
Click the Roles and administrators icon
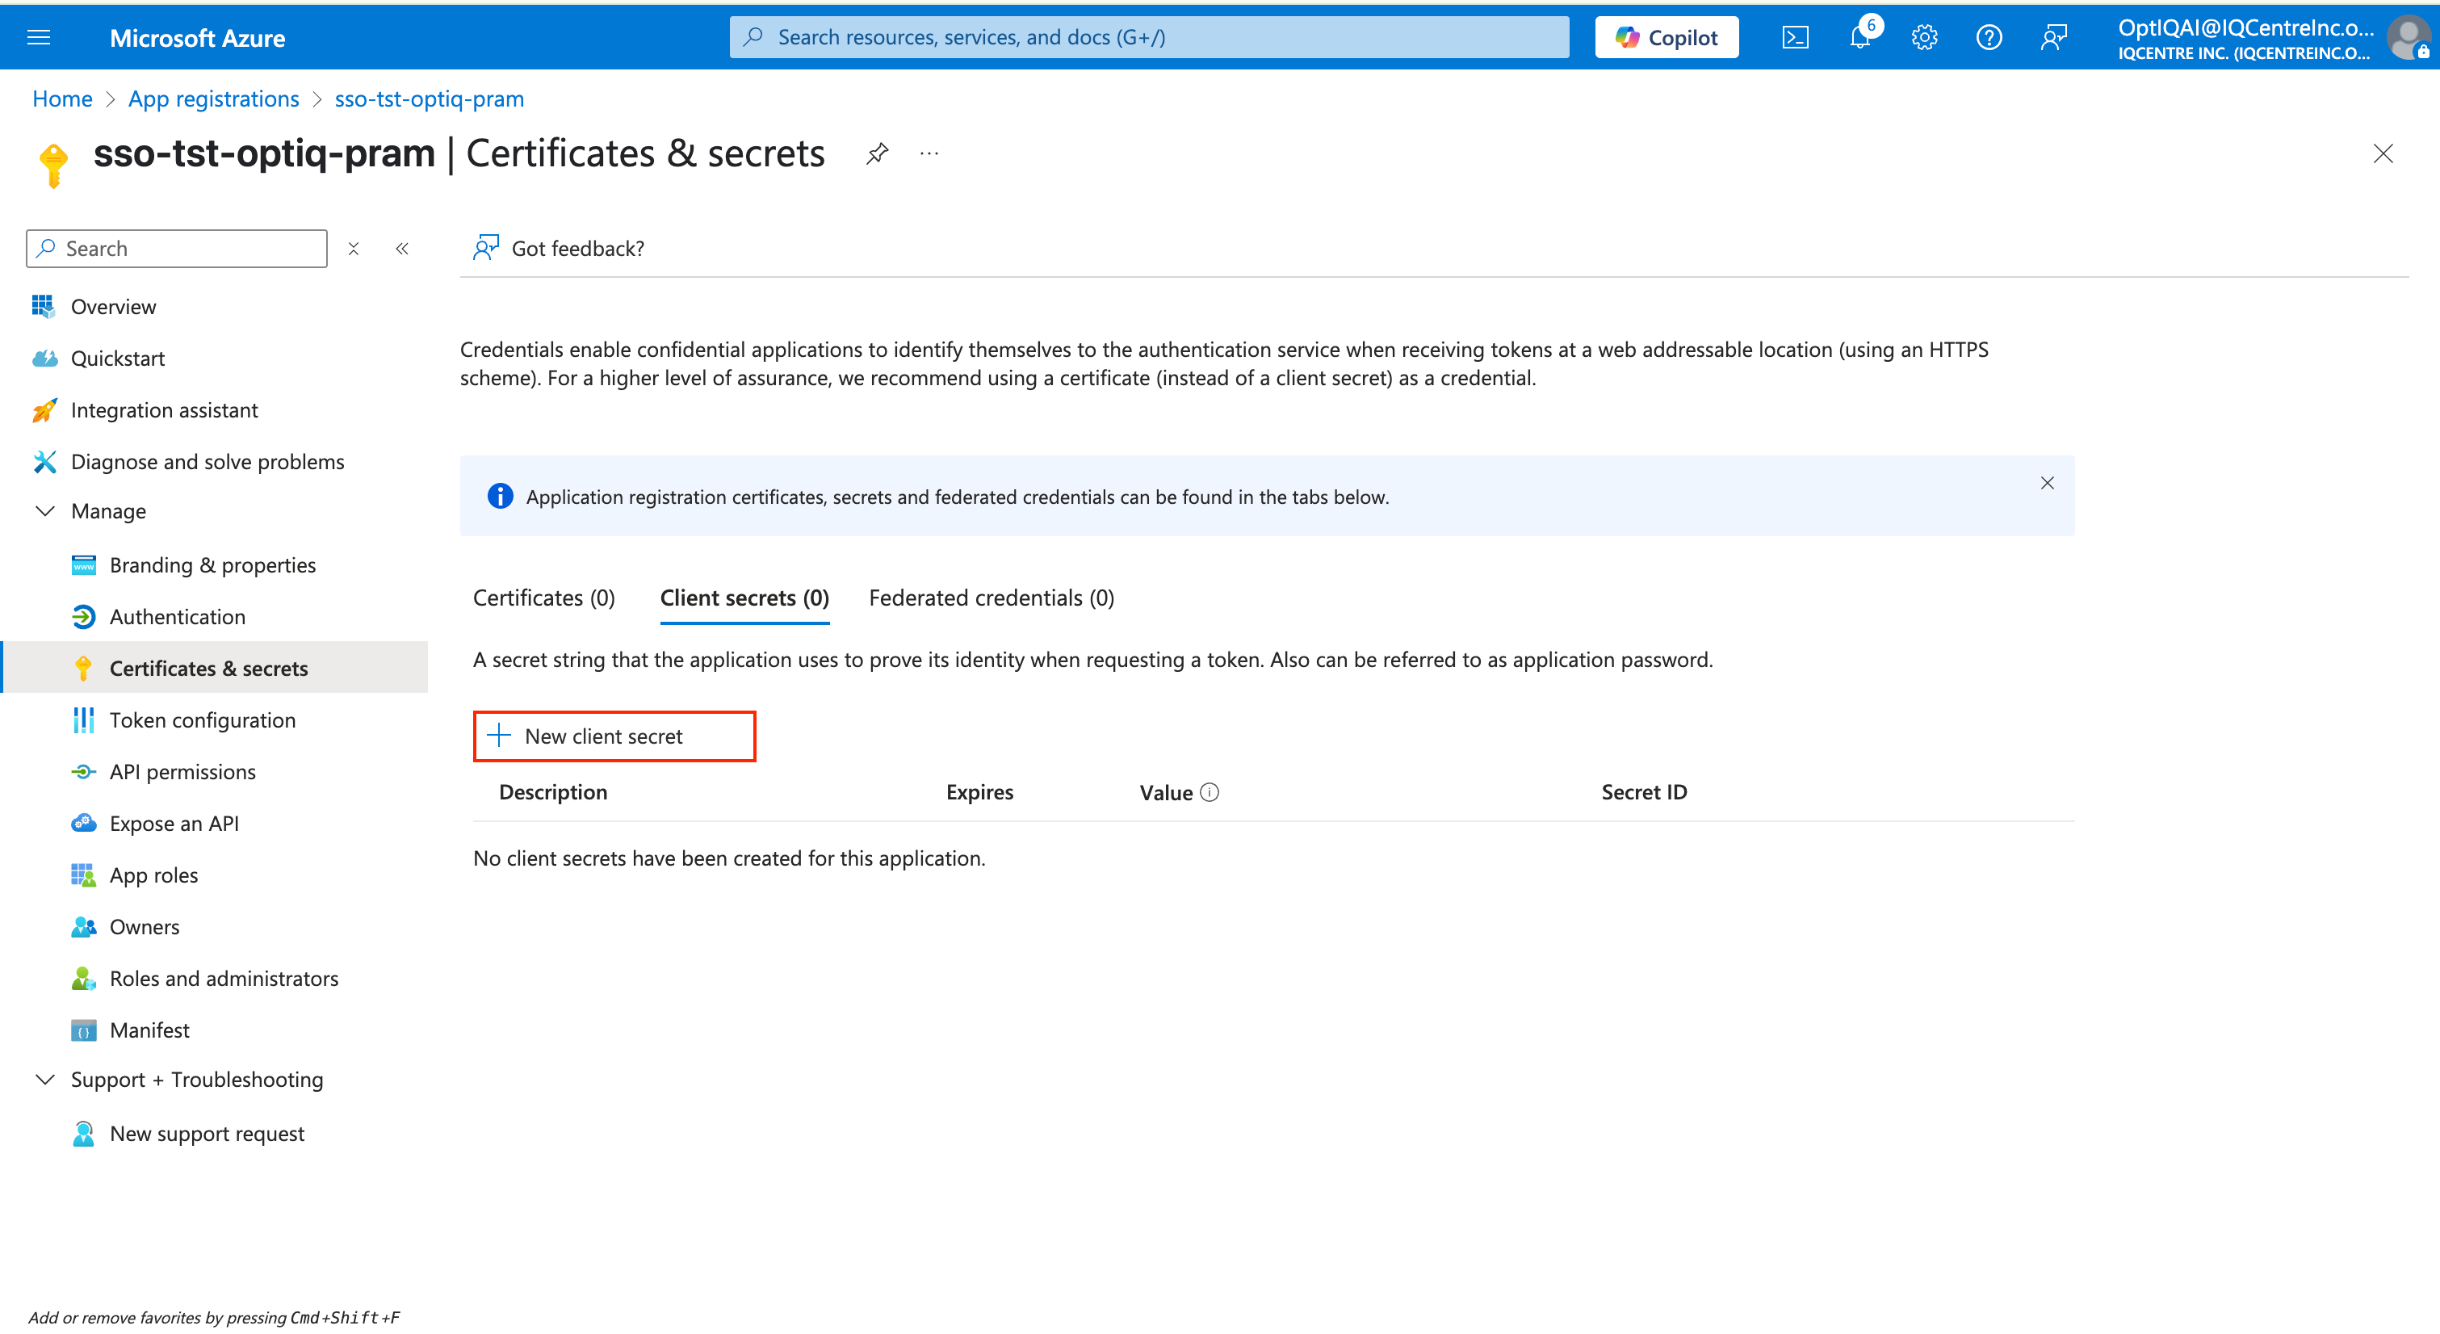tap(83, 979)
